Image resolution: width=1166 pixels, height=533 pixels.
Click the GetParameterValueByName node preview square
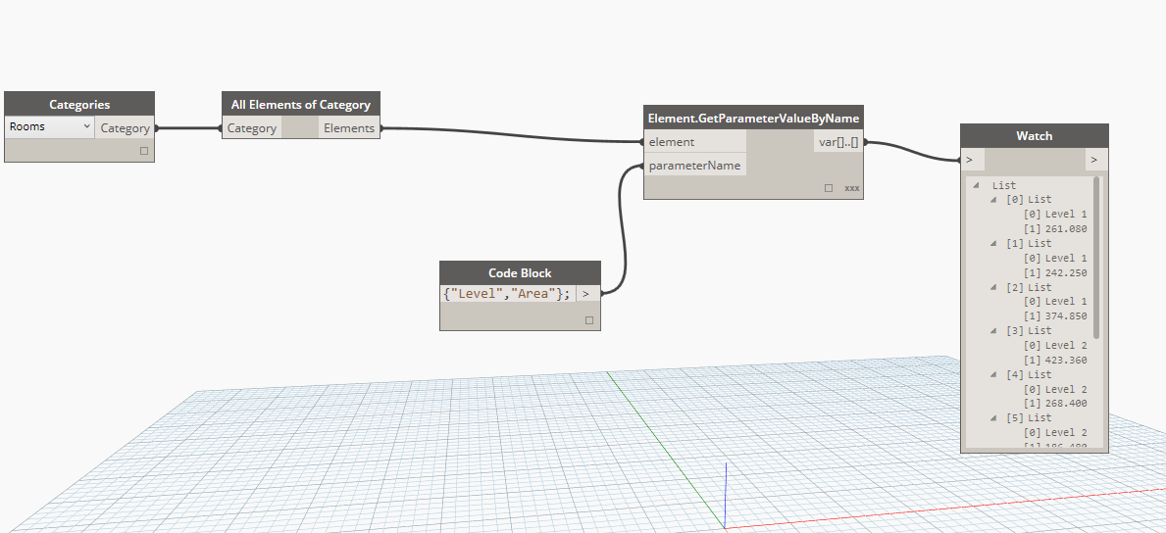tap(829, 187)
